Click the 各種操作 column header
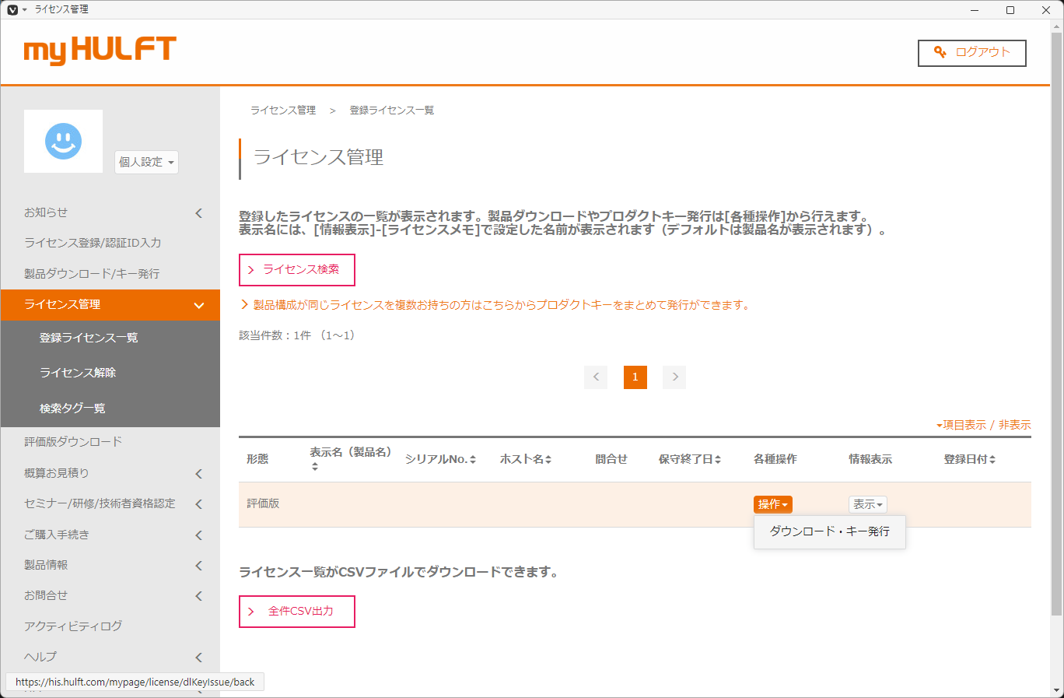1064x698 pixels. [x=775, y=459]
